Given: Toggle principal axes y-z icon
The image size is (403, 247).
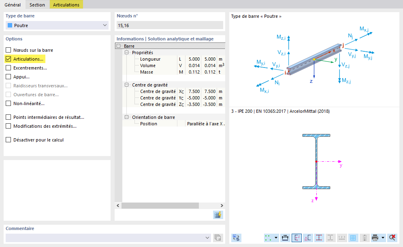Looking at the screenshot, I should (x=296, y=238).
